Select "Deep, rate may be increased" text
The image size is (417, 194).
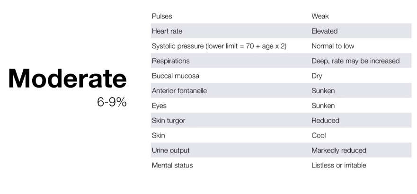click(x=355, y=61)
